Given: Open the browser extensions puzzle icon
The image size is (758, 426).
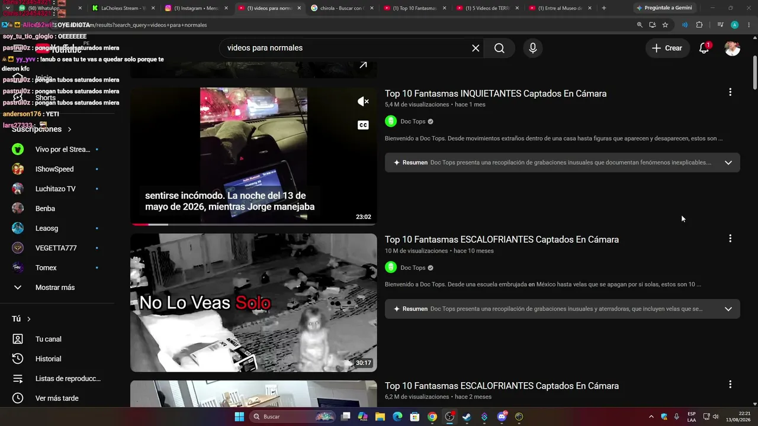Looking at the screenshot, I should 699,25.
